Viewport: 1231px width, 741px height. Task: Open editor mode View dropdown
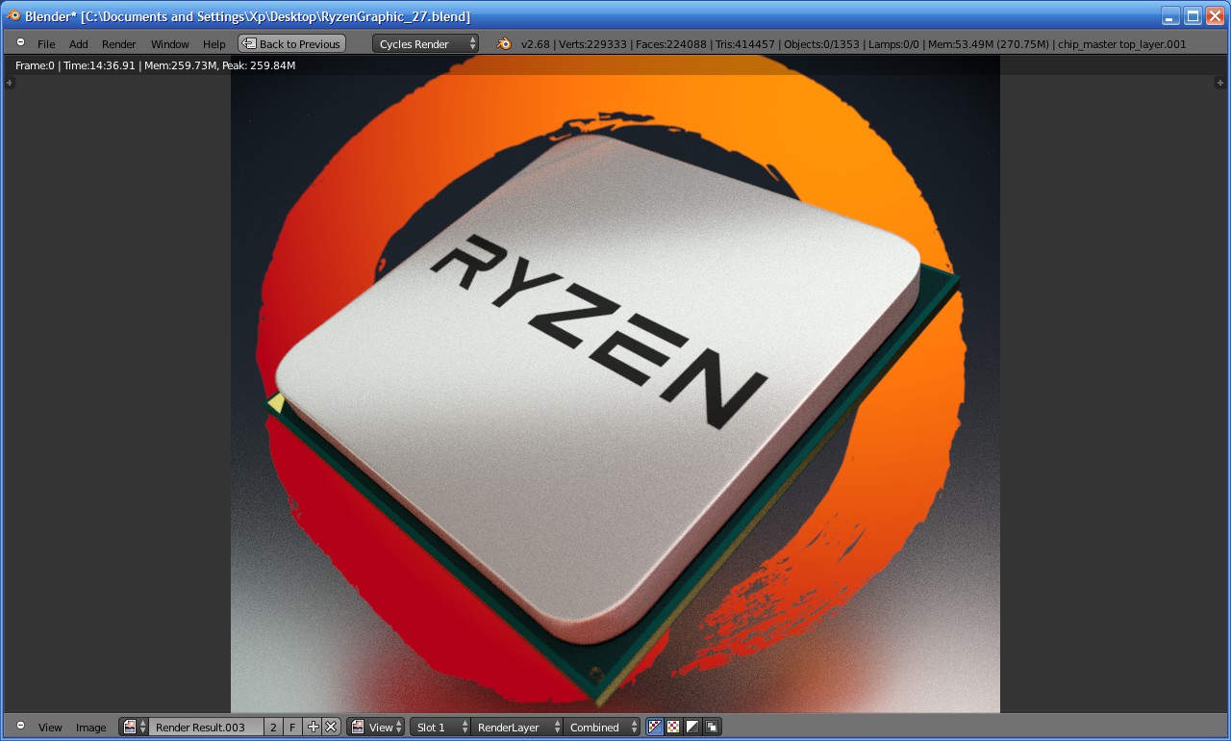coord(376,727)
